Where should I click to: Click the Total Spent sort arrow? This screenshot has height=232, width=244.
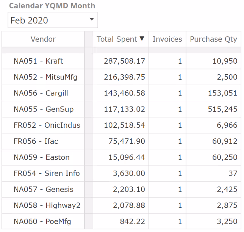[x=142, y=39]
